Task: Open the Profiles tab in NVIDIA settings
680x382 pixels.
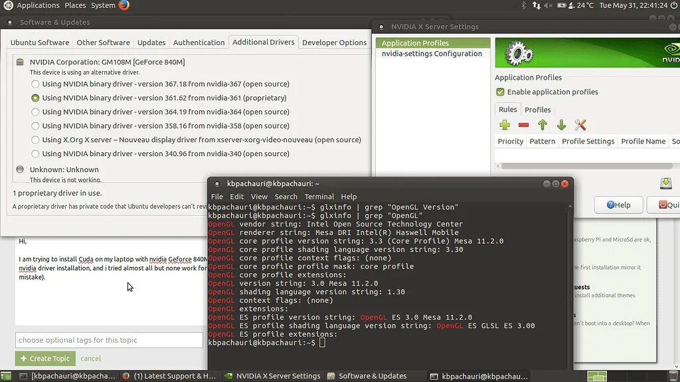Action: coord(537,110)
